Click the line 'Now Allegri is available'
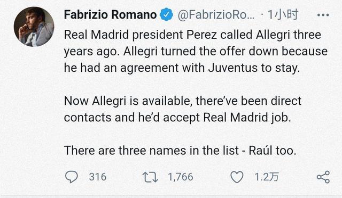 183,101
